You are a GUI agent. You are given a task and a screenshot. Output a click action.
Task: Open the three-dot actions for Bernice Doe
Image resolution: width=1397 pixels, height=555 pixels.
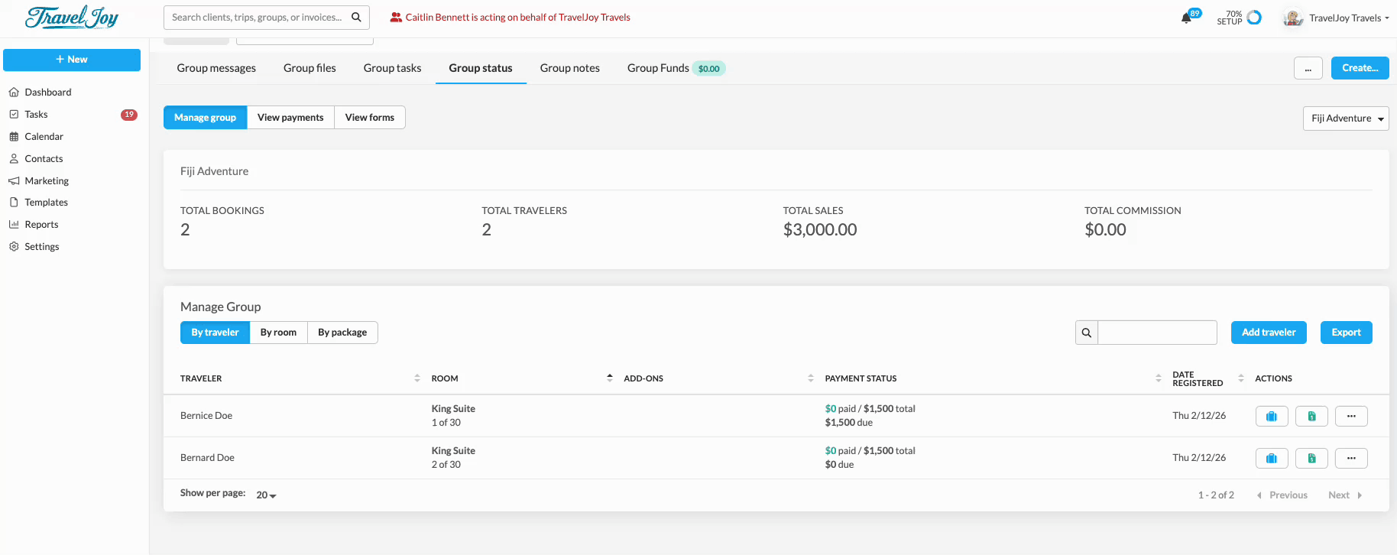[1350, 416]
